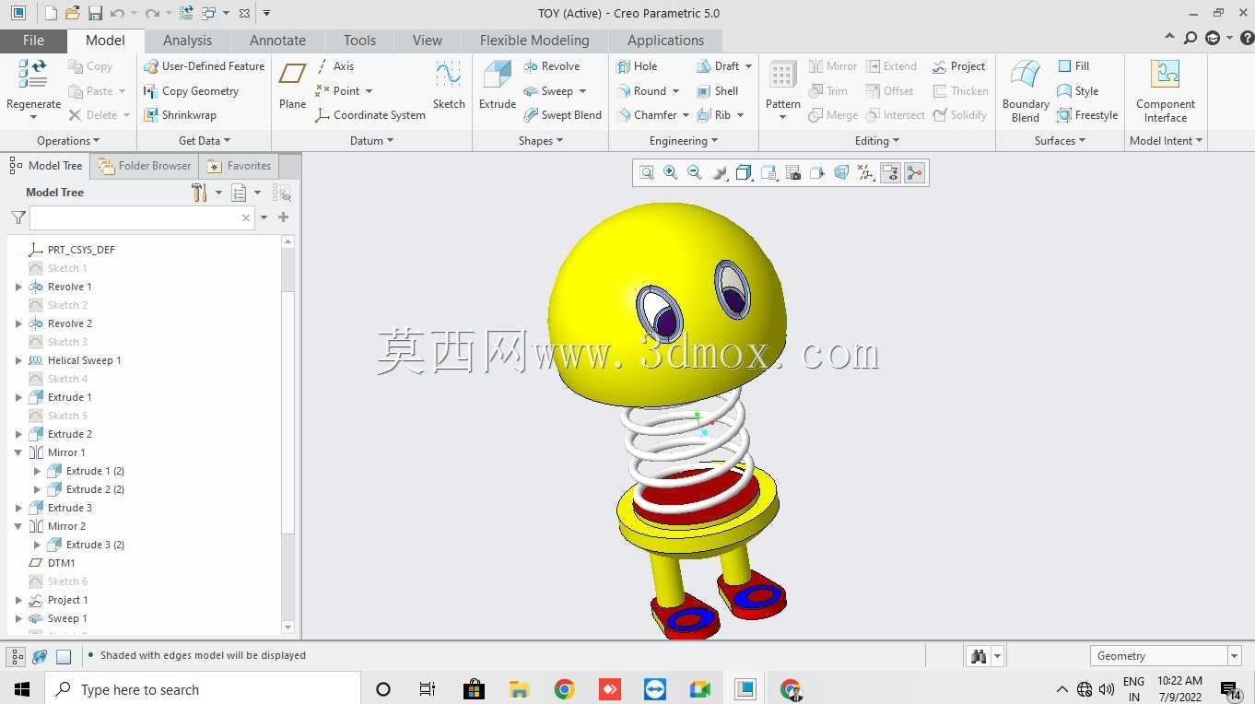Save the model from quick access toolbar
The width and height of the screenshot is (1255, 704).
coord(95,13)
